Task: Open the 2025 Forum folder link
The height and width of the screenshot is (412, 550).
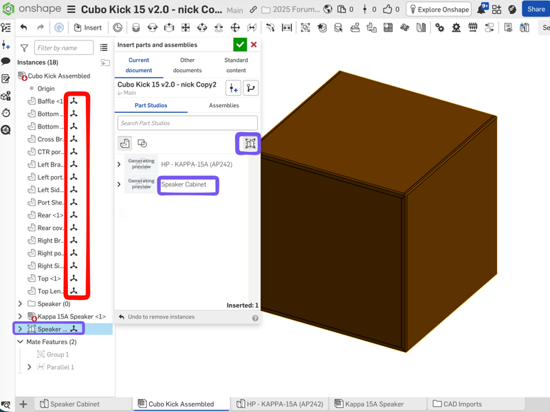Action: tap(291, 10)
